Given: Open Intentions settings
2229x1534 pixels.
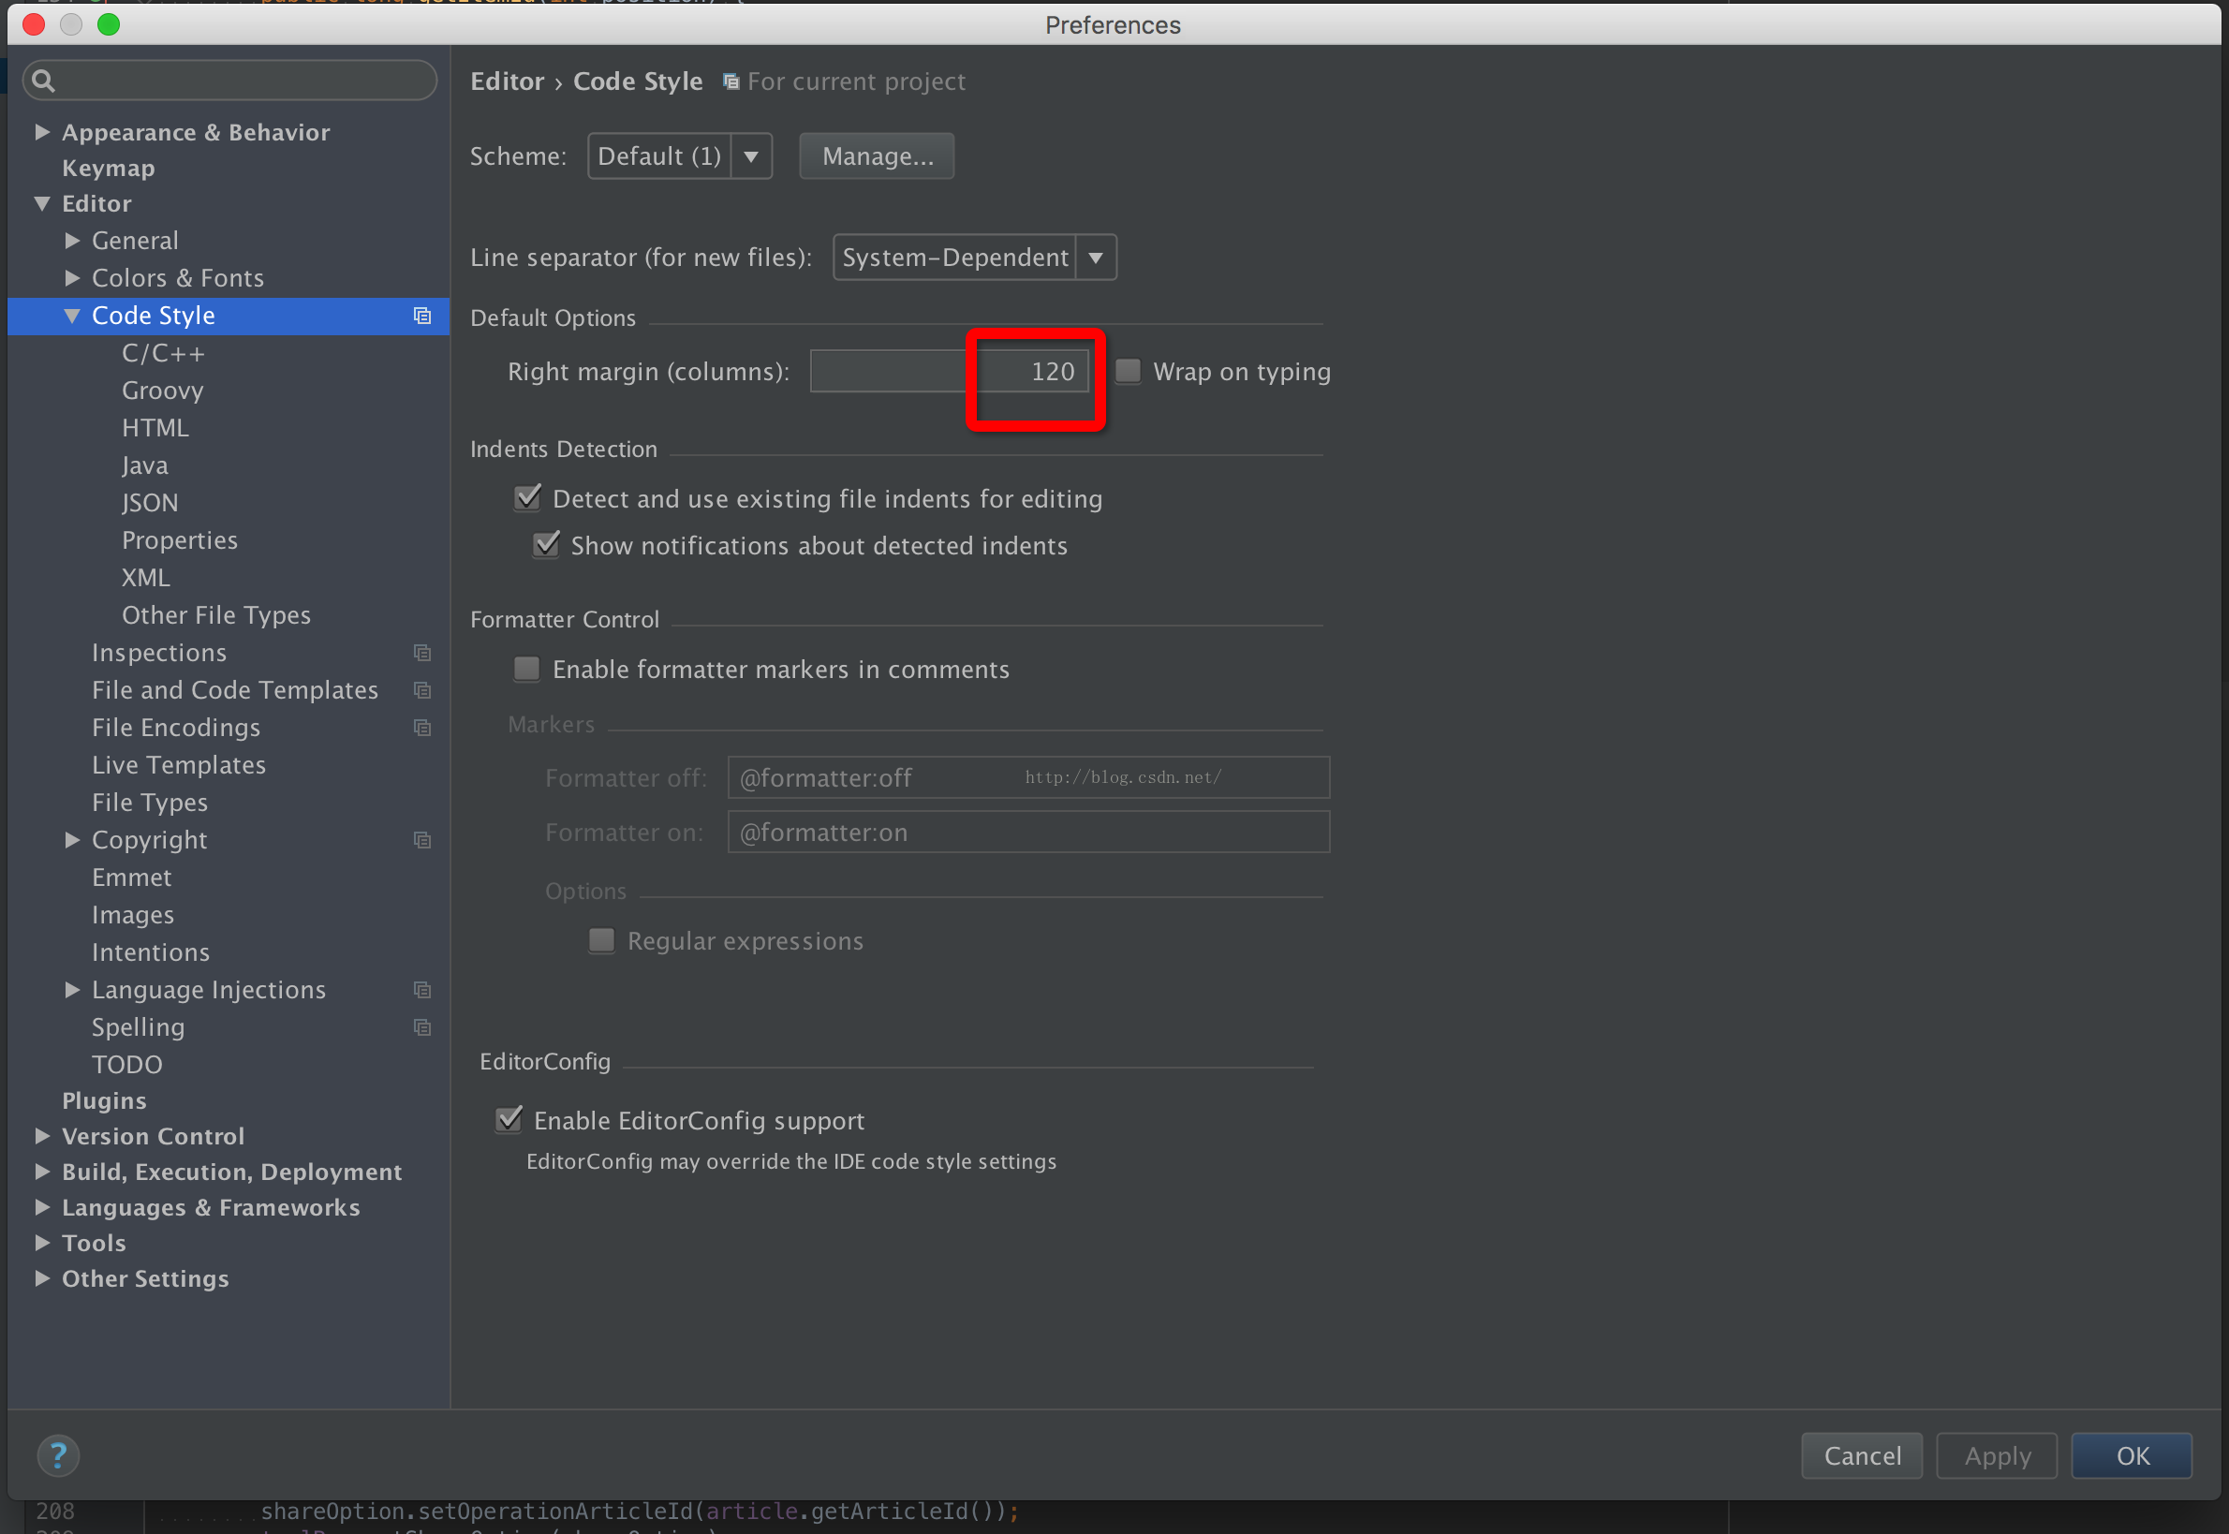Looking at the screenshot, I should point(151,952).
